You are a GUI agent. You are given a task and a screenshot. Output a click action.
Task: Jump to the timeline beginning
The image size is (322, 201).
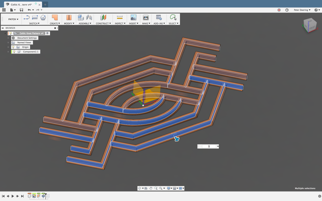pyautogui.click(x=3, y=196)
